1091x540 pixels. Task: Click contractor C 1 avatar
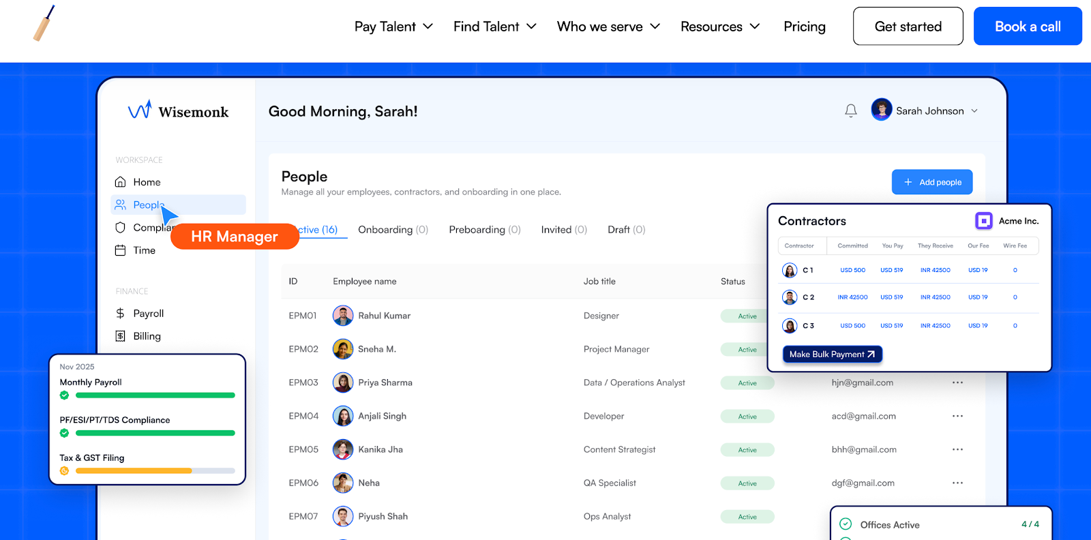(790, 270)
